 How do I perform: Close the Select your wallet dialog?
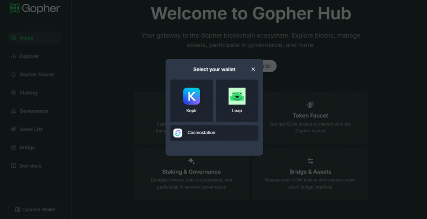pos(253,69)
